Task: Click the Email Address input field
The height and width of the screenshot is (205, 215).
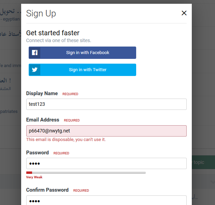Action: click(x=106, y=131)
